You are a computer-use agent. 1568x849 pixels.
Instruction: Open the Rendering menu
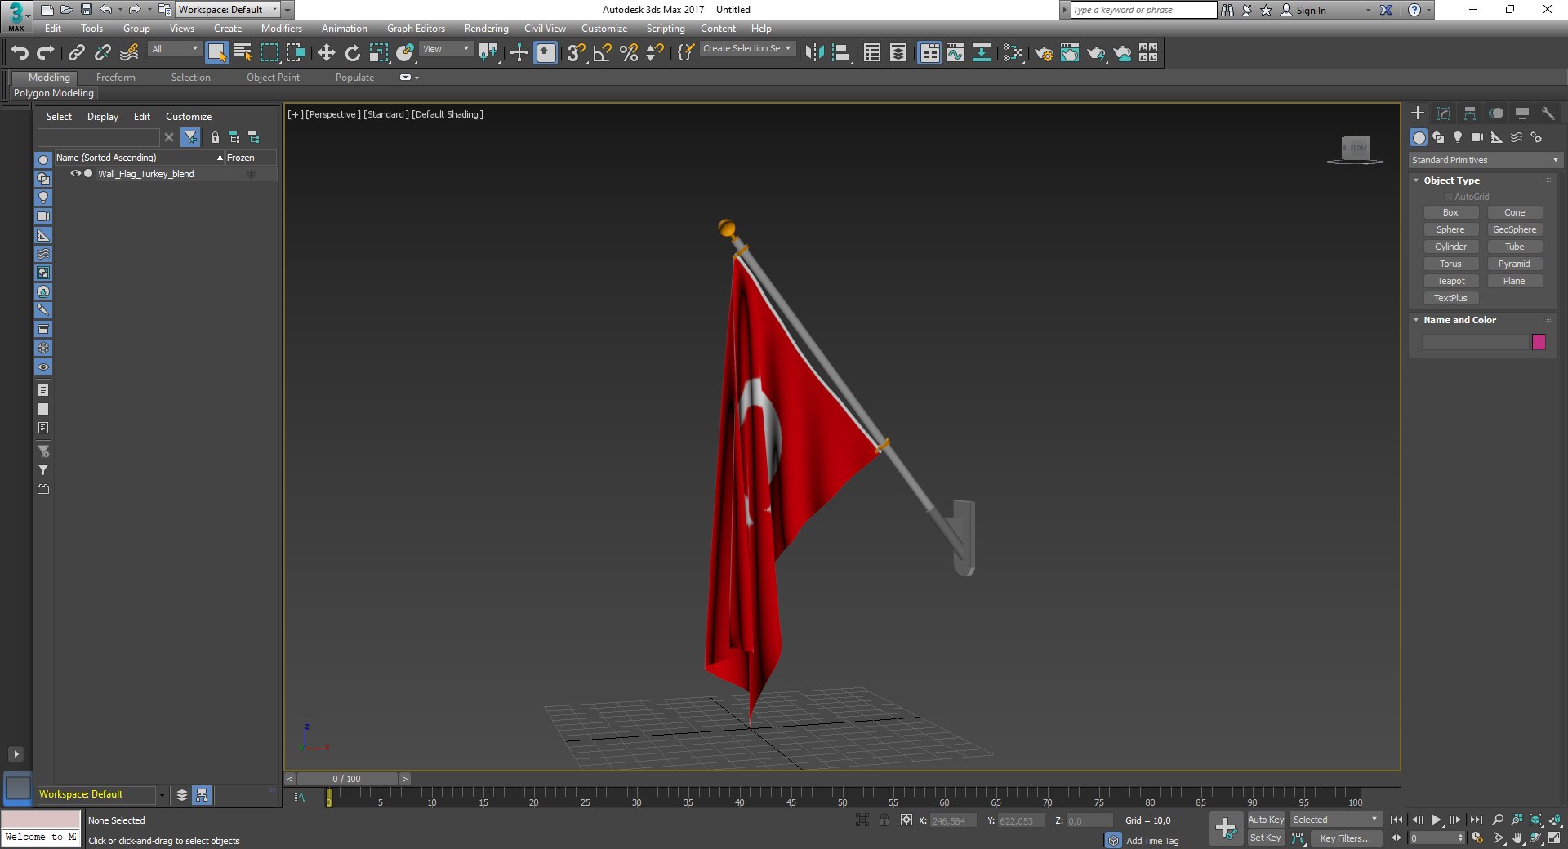pyautogui.click(x=486, y=29)
